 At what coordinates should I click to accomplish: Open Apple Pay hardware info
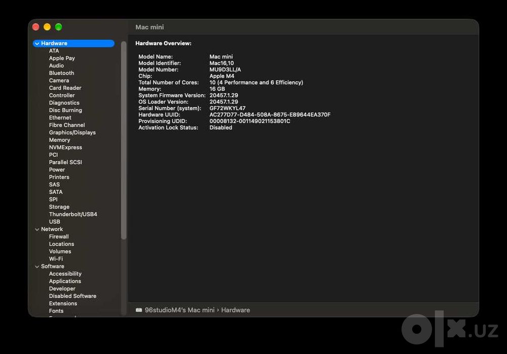click(x=62, y=58)
